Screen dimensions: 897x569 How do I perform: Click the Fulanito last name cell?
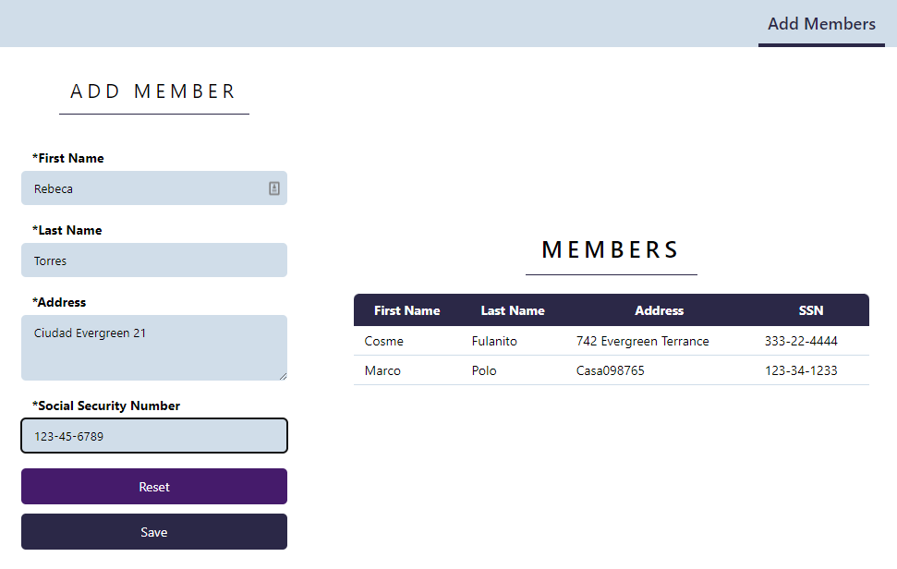(494, 341)
